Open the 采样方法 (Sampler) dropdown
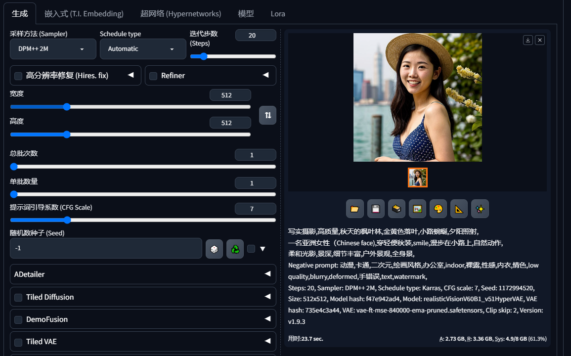 coord(53,48)
